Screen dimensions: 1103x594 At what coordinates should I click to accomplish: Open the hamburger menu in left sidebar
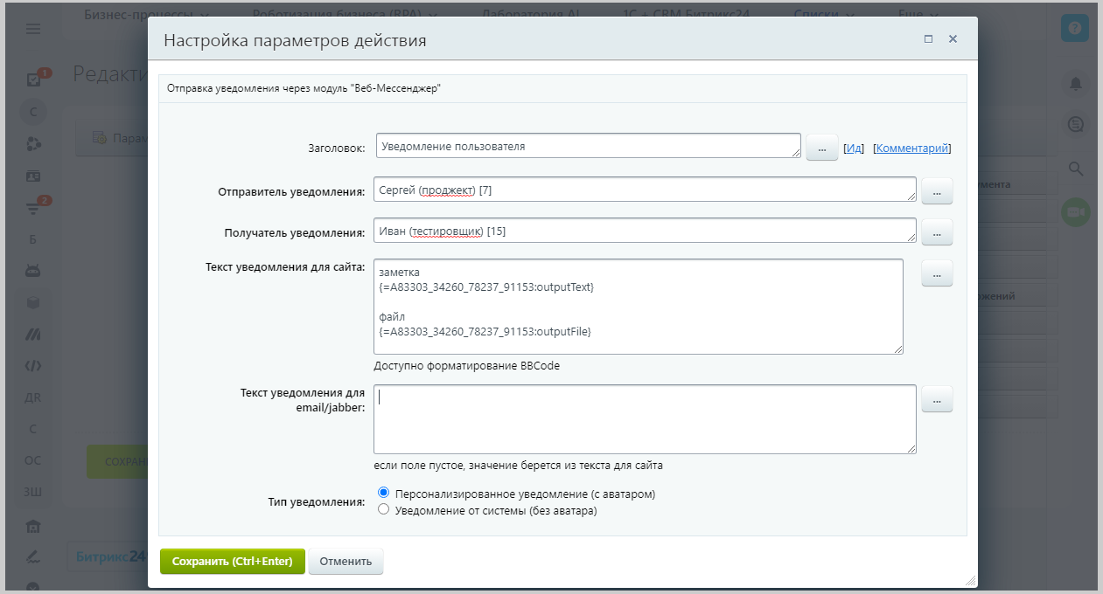[33, 29]
